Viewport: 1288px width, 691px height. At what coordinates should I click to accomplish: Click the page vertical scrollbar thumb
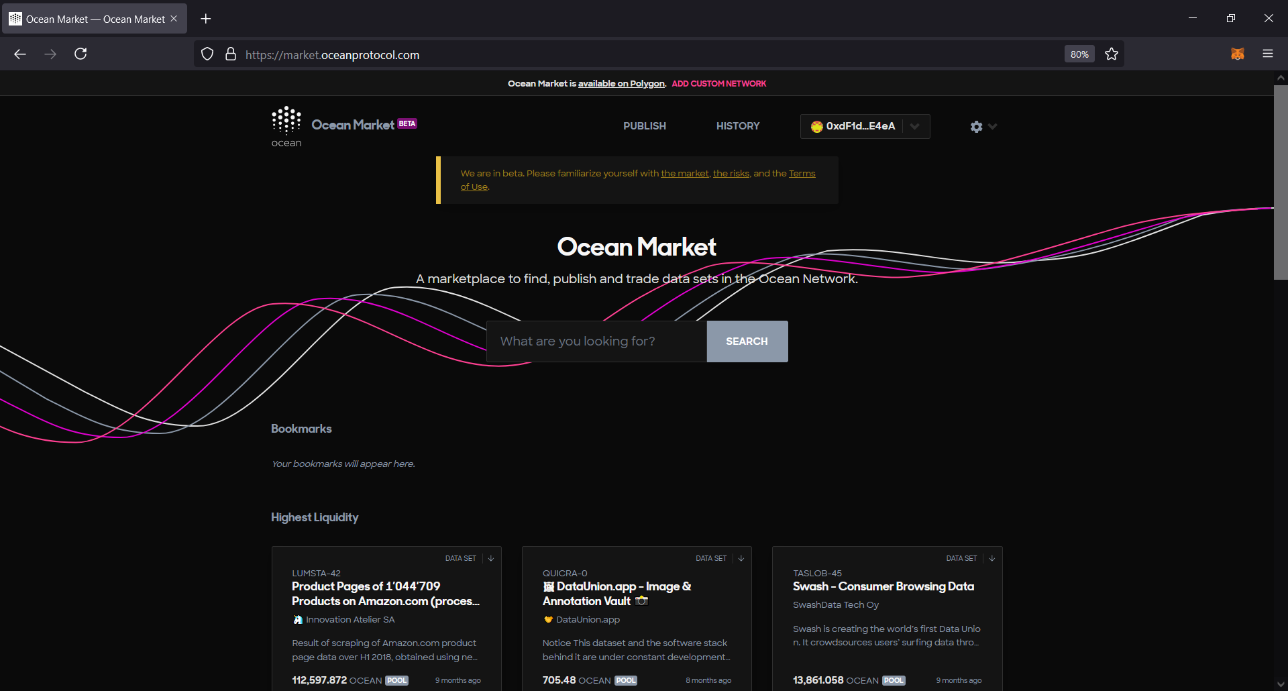click(1281, 181)
